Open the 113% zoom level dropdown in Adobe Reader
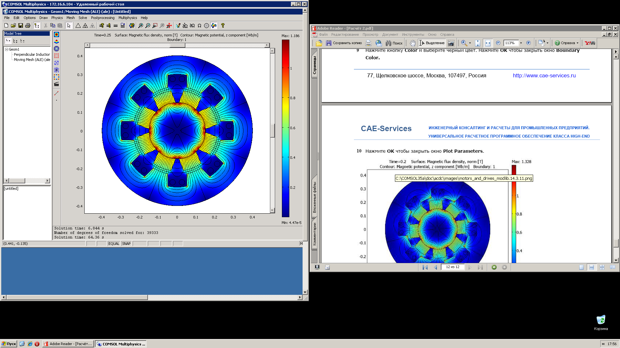The height and width of the screenshot is (348, 620). tap(521, 43)
